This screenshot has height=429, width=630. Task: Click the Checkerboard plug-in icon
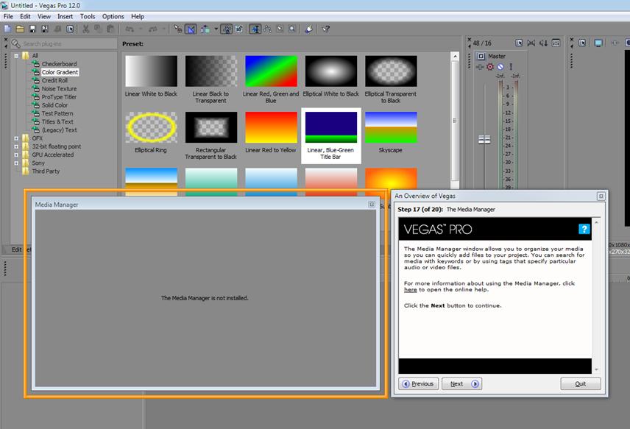tap(36, 64)
